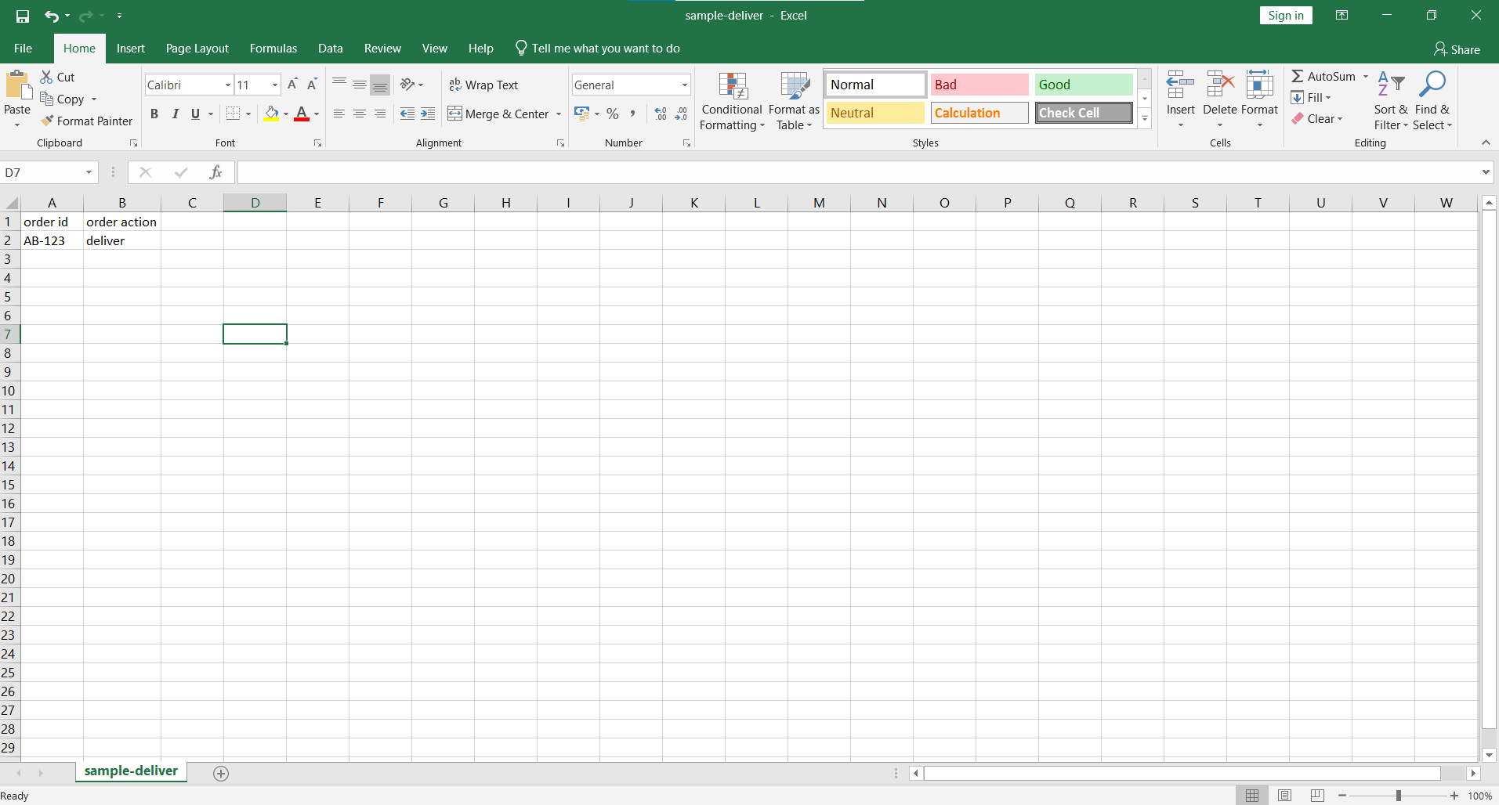
Task: Open the font name dropdown
Action: pyautogui.click(x=227, y=85)
